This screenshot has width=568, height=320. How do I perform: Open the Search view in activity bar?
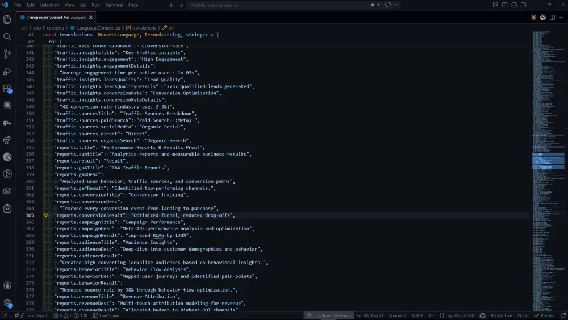coord(7,36)
